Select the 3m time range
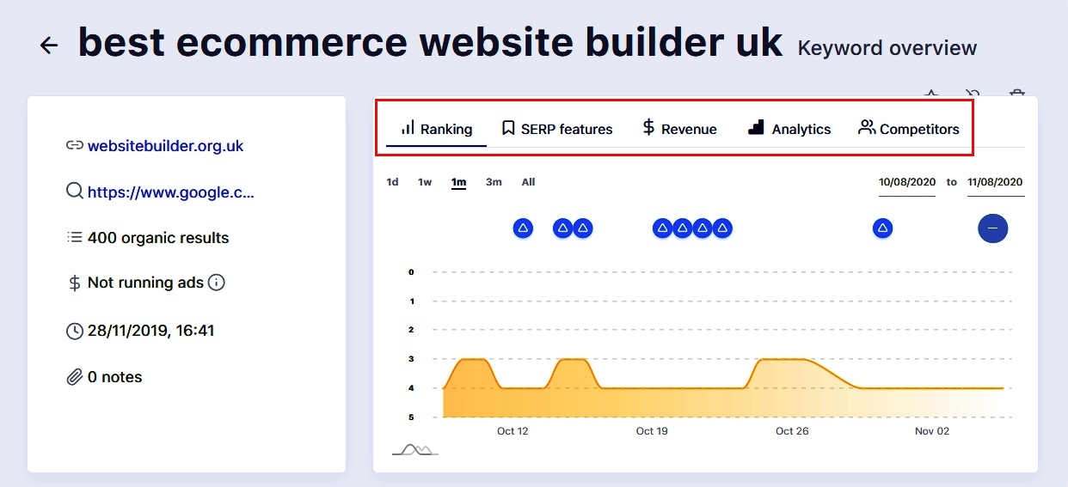 (494, 182)
